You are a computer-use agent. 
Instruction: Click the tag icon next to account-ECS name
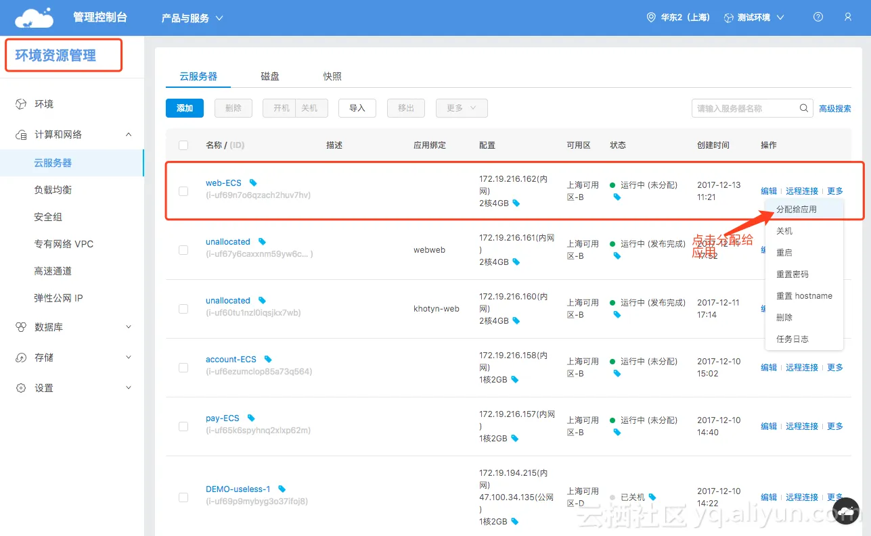pyautogui.click(x=268, y=360)
